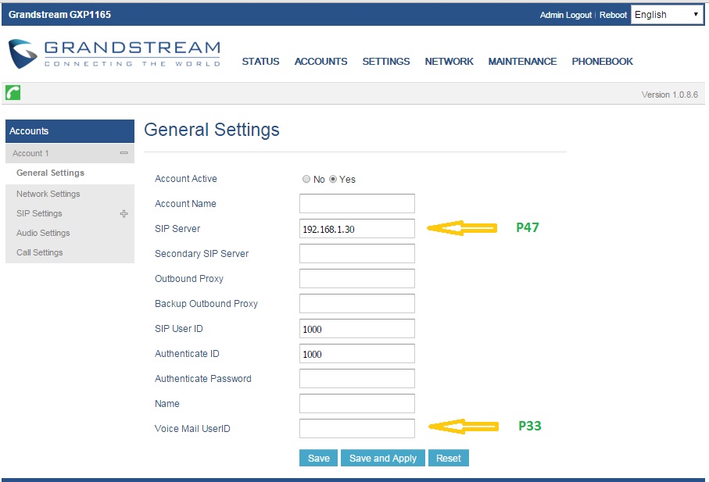Click the Reboot link
Image resolution: width=709 pixels, height=482 pixels.
[x=613, y=15]
